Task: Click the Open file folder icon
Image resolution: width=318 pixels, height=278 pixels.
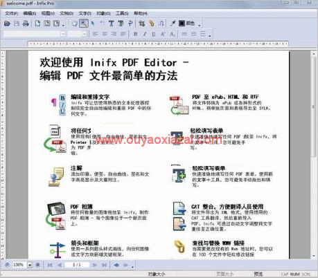Action: [7, 24]
